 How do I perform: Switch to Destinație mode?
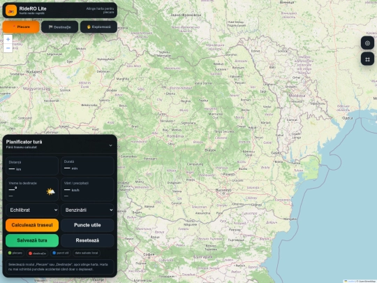pyautogui.click(x=59, y=27)
